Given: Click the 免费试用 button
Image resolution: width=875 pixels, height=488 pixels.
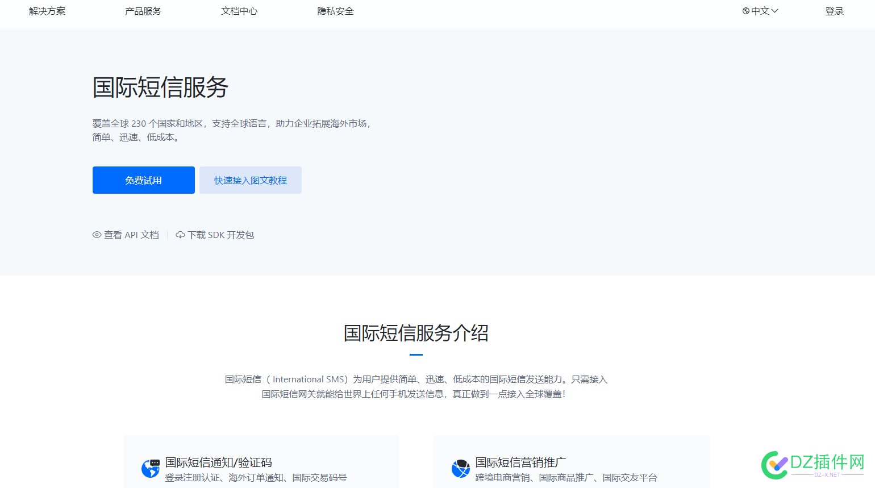Looking at the screenshot, I should (x=144, y=180).
